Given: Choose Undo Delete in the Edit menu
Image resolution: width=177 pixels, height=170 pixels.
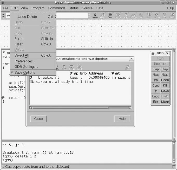Looking at the screenshot, I should (x=27, y=17).
